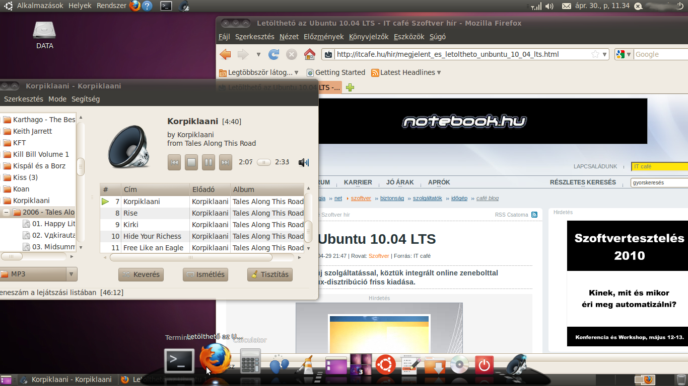Click the volume speaker icon in player
The height and width of the screenshot is (386, 688).
(303, 162)
